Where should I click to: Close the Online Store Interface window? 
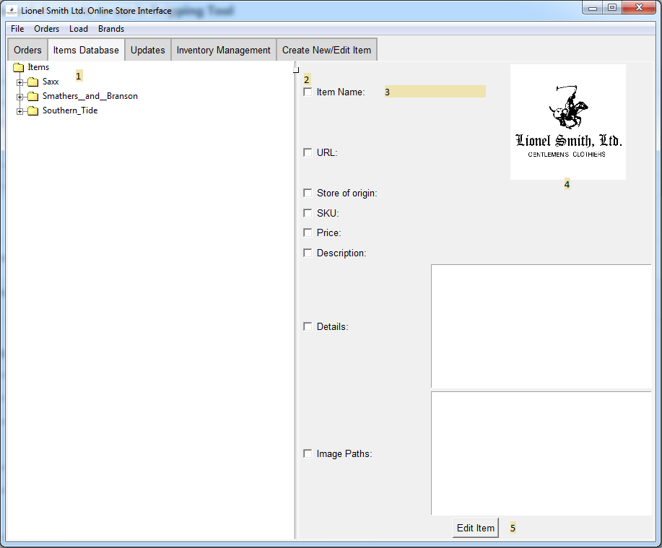click(x=639, y=8)
